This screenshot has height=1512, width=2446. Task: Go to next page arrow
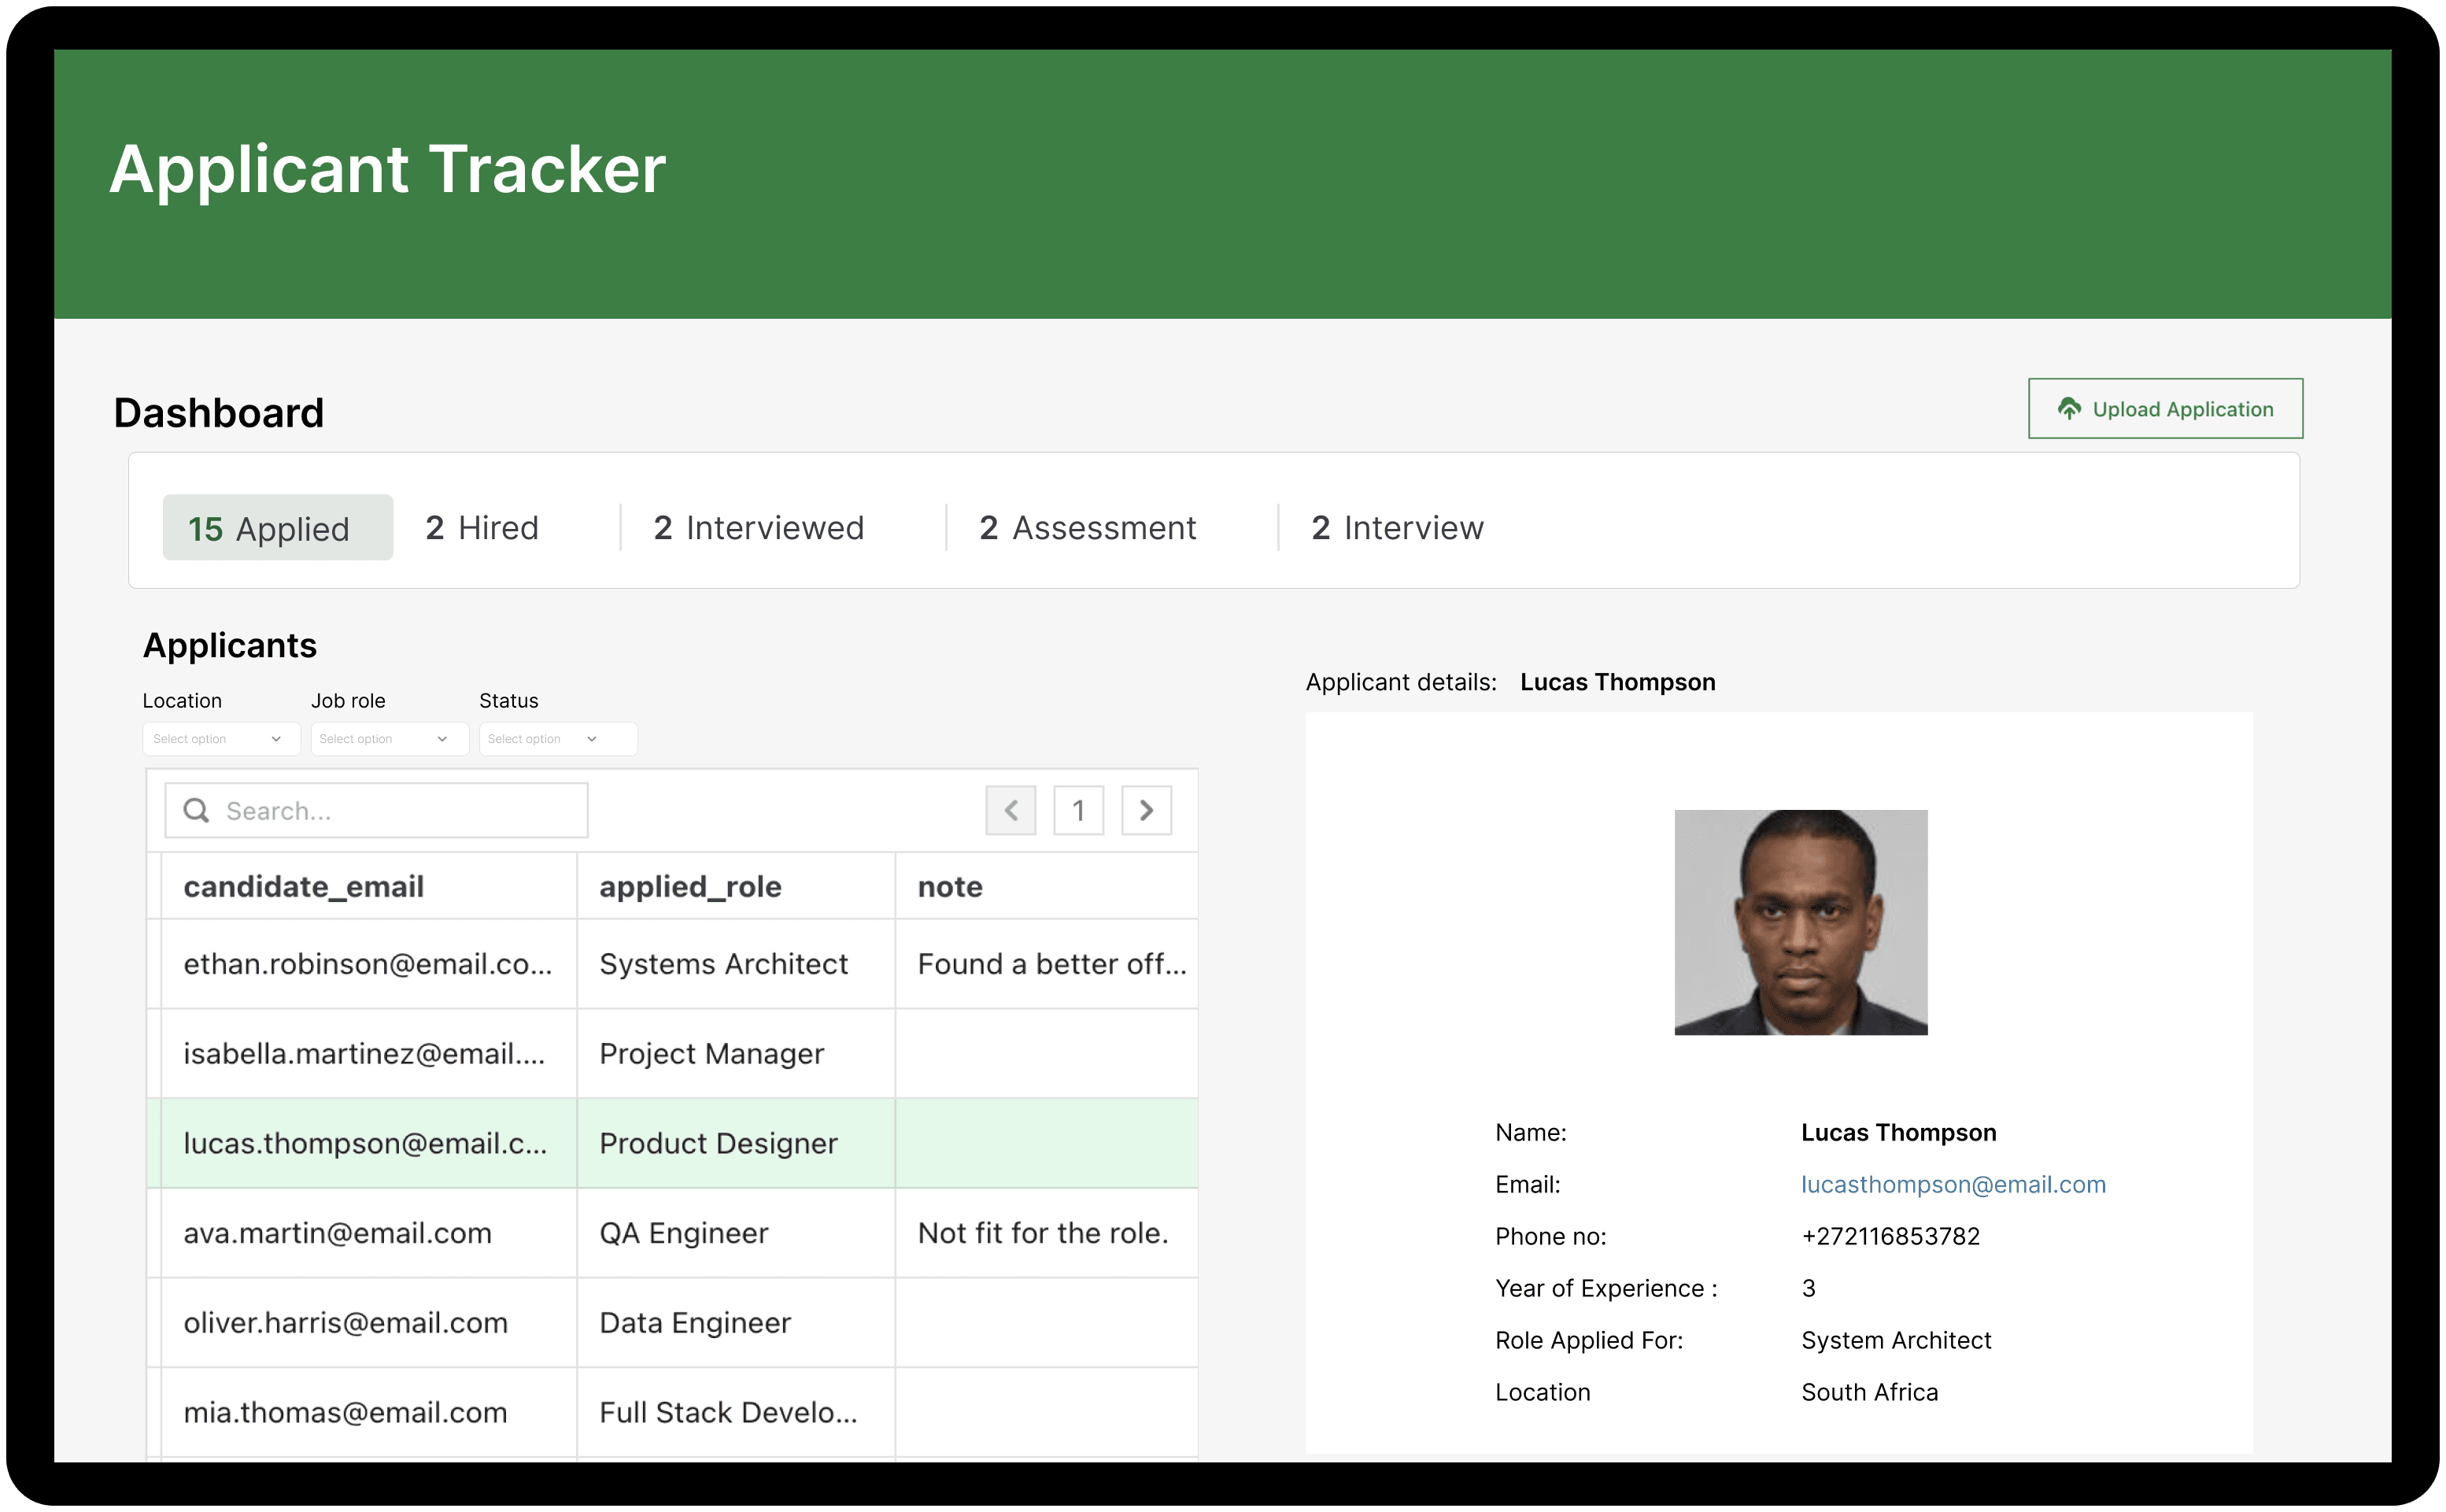[1146, 810]
